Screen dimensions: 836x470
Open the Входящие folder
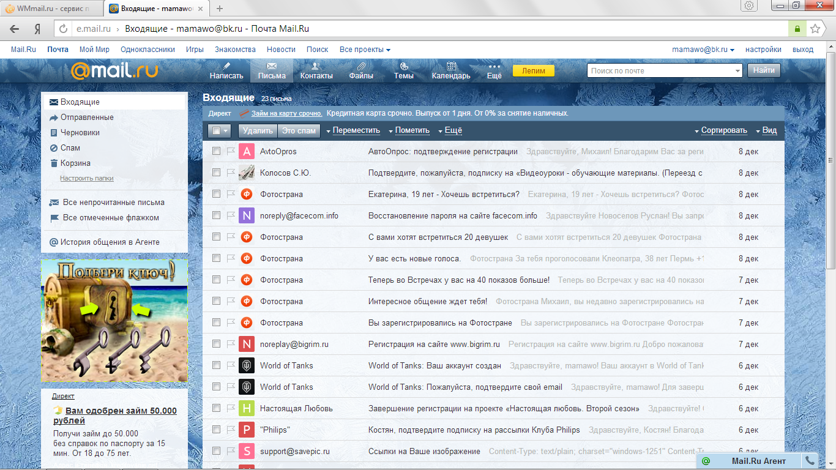[113, 102]
